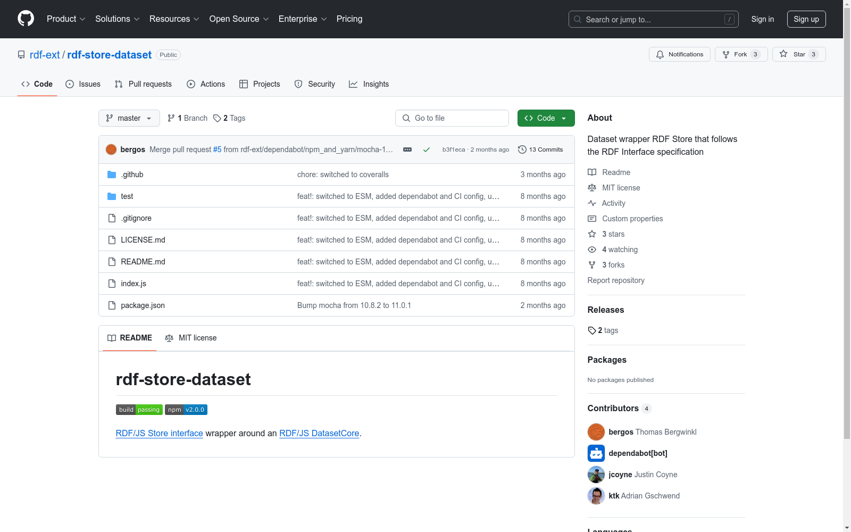This screenshot has height=532, width=851.
Task: Click the Sign up button
Action: point(806,19)
